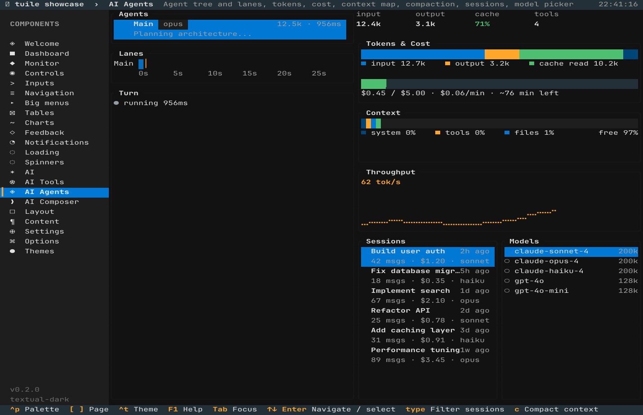Click the 'Fix database migr…' session

coord(428,276)
